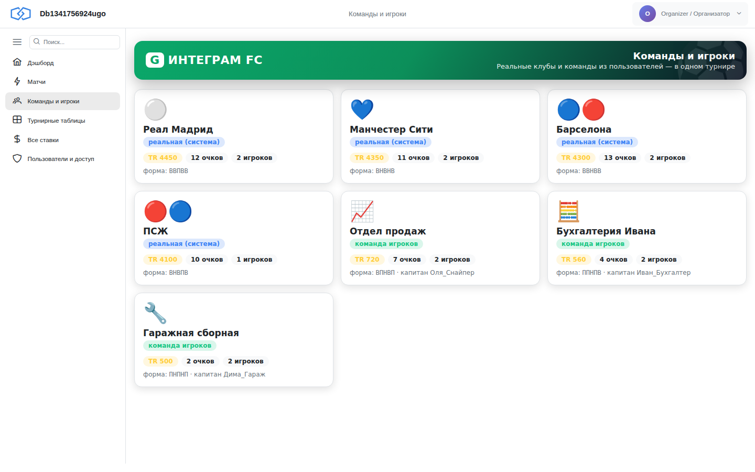Click the ИНТЕГРАМ FC banner title
Image resolution: width=755 pixels, height=472 pixels.
tap(215, 60)
